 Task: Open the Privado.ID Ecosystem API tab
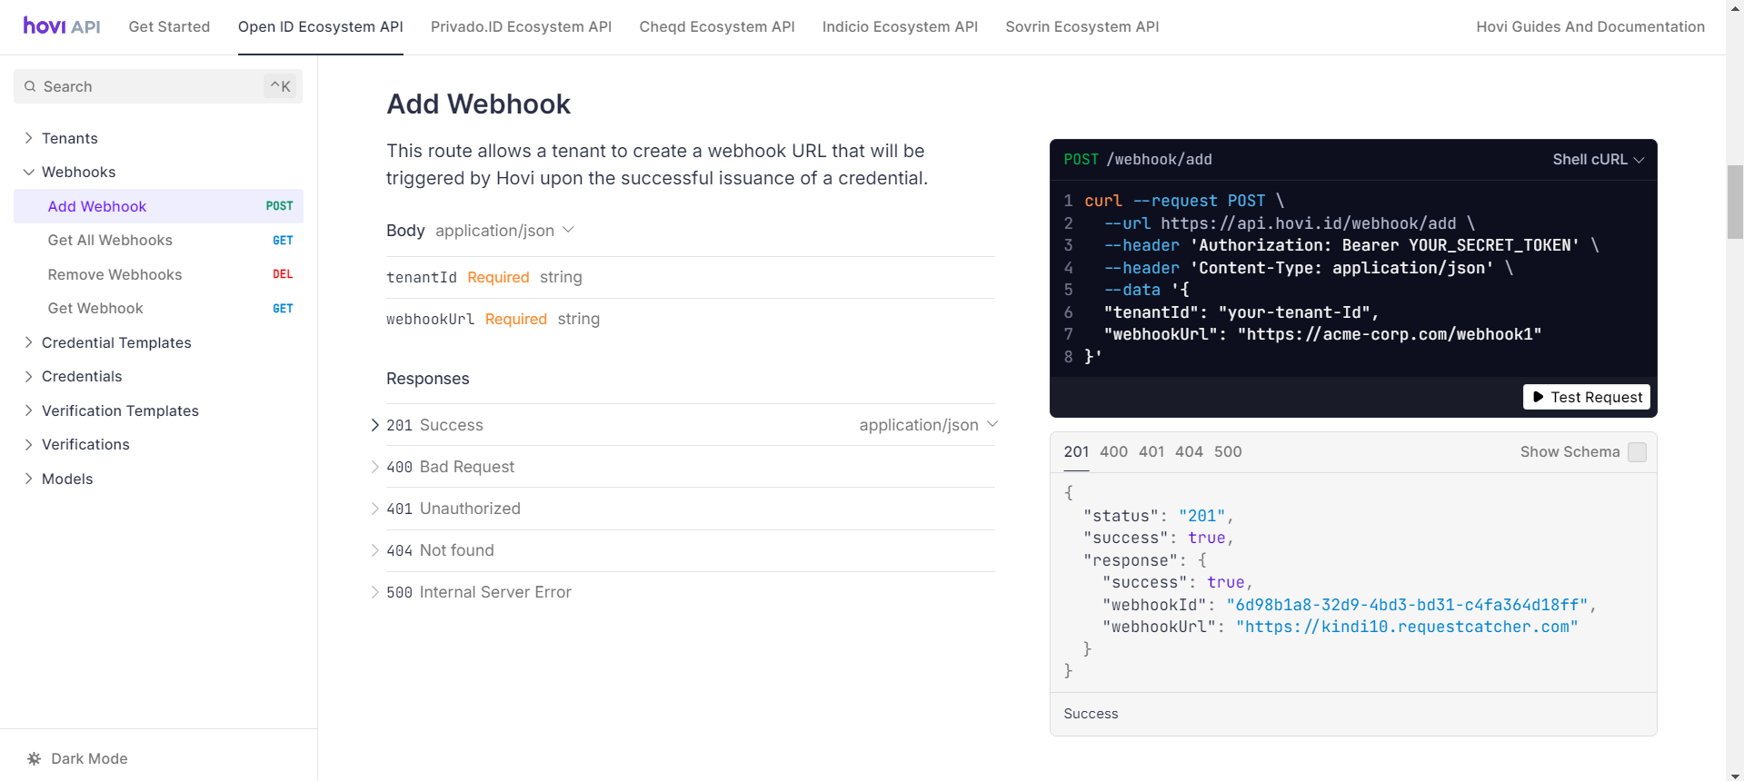click(x=521, y=26)
